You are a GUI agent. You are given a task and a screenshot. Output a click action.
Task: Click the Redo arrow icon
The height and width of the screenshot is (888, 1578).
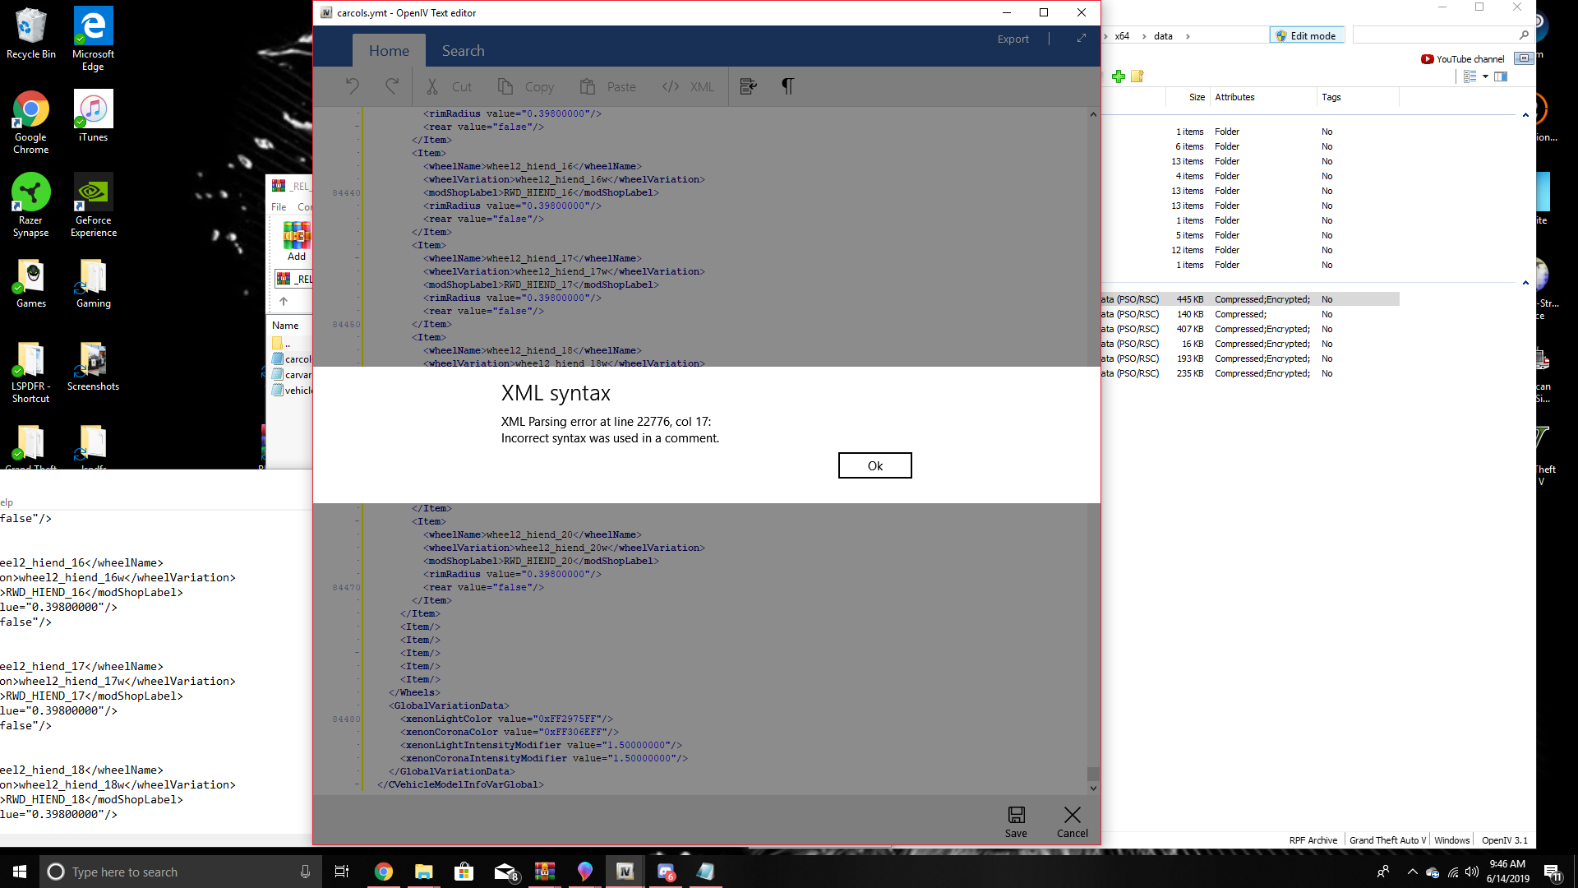(x=392, y=86)
